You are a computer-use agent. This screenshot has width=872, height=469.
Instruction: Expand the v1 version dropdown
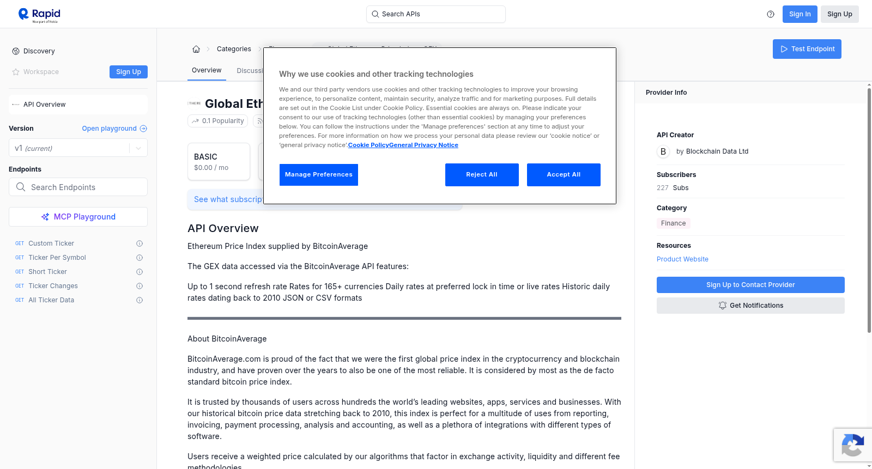click(x=138, y=148)
